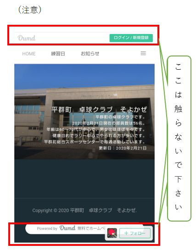
Task: Click the line 平群町の卓球クラブです。
Action: 120,117
